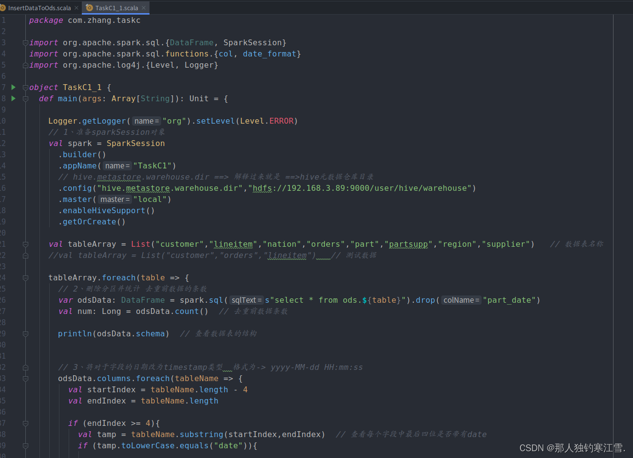Run object TaskC1_1 via gutter arrow
Screen dimensions: 633x458
click(x=14, y=87)
